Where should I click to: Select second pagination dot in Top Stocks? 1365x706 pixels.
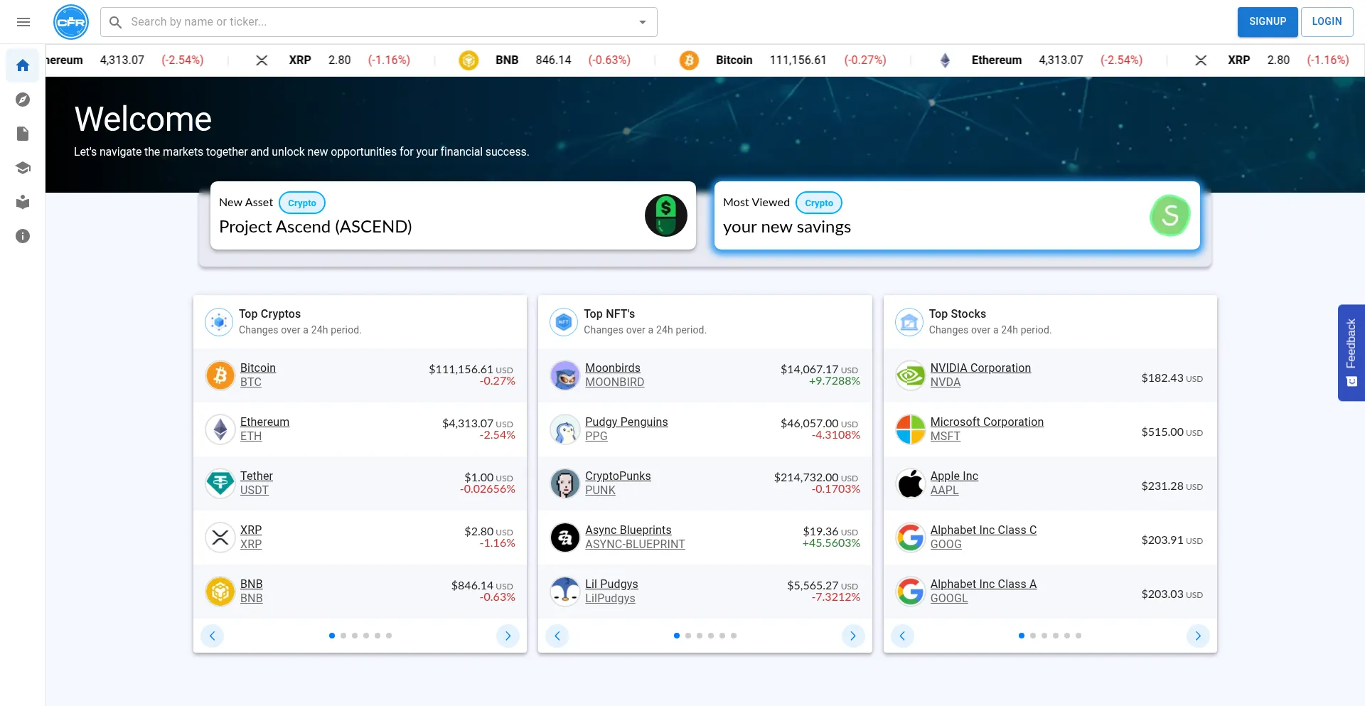[x=1033, y=636]
